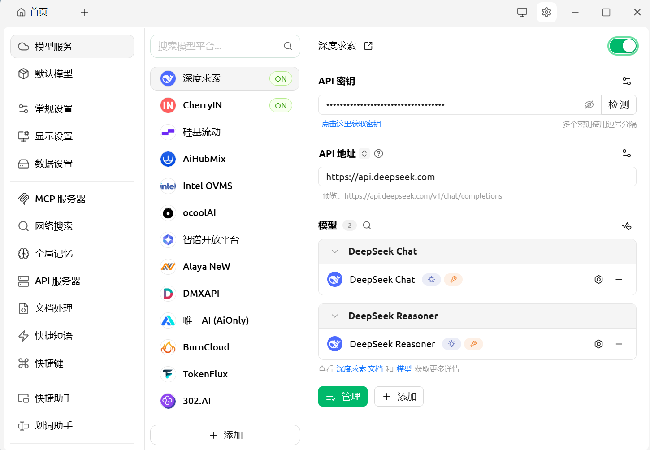Open 快捷键 settings
This screenshot has width=650, height=450.
[72, 363]
